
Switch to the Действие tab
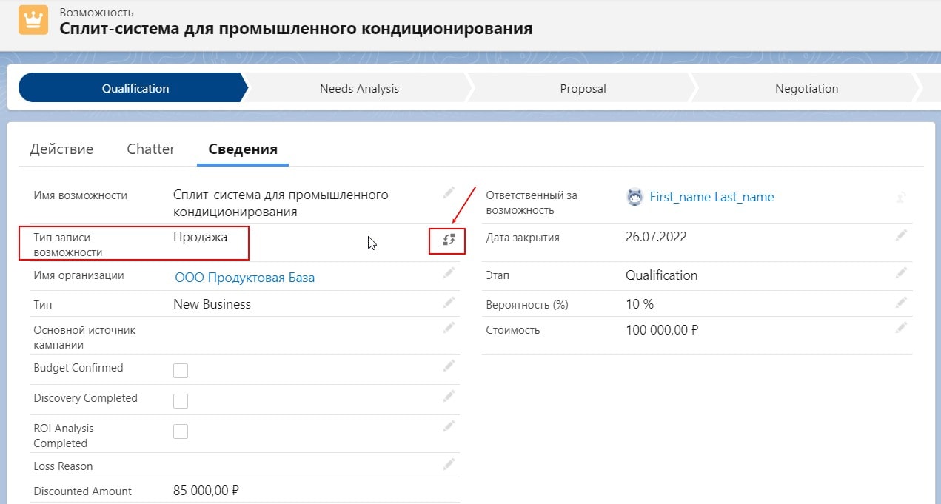(x=61, y=149)
